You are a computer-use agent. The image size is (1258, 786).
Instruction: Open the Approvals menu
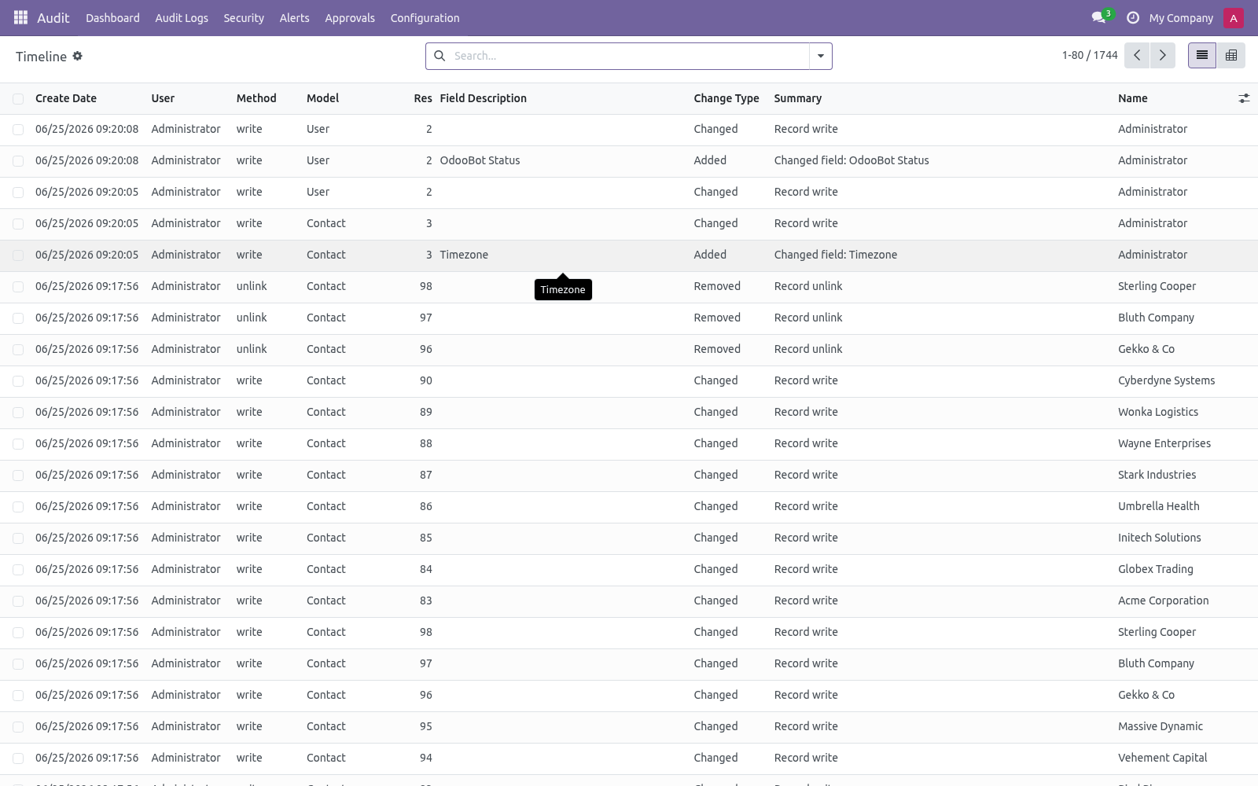(x=350, y=17)
